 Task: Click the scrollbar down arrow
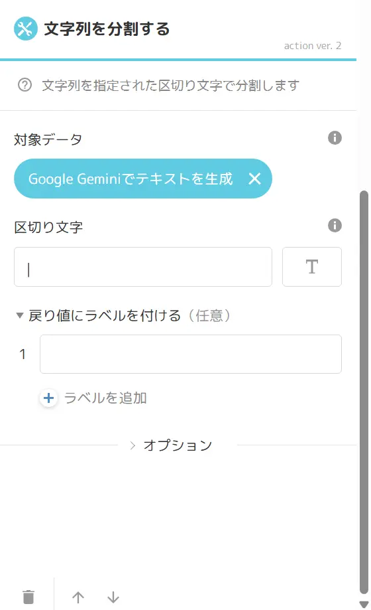click(364, 605)
